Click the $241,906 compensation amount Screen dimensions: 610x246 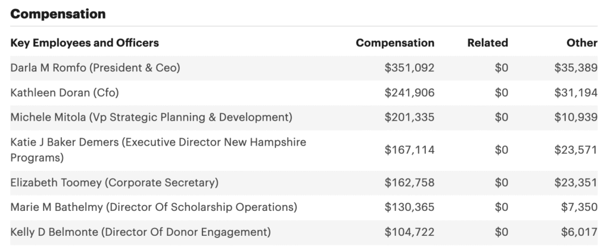click(x=409, y=93)
